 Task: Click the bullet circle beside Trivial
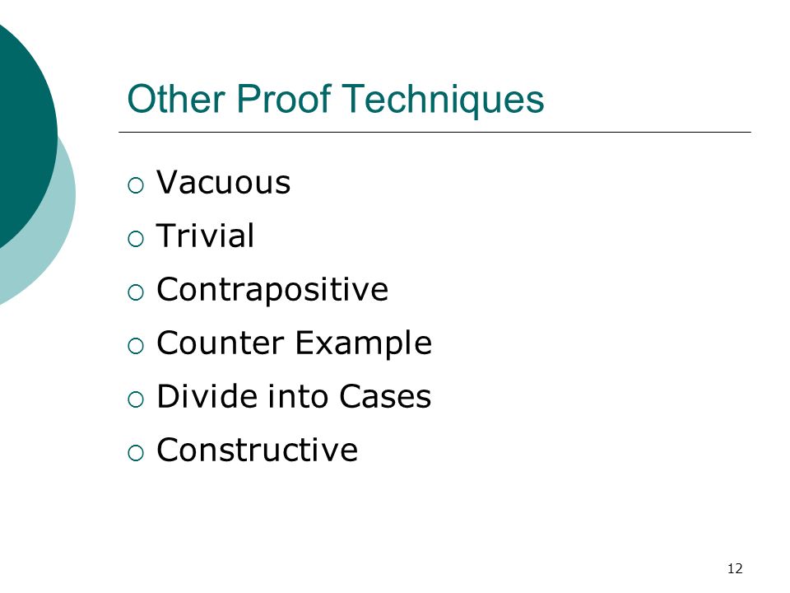[x=136, y=239]
